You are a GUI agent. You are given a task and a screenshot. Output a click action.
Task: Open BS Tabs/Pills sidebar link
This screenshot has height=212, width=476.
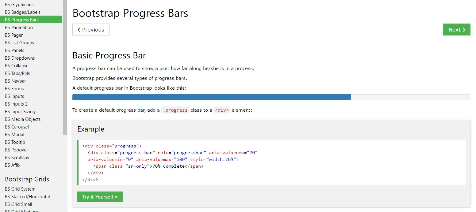point(17,73)
